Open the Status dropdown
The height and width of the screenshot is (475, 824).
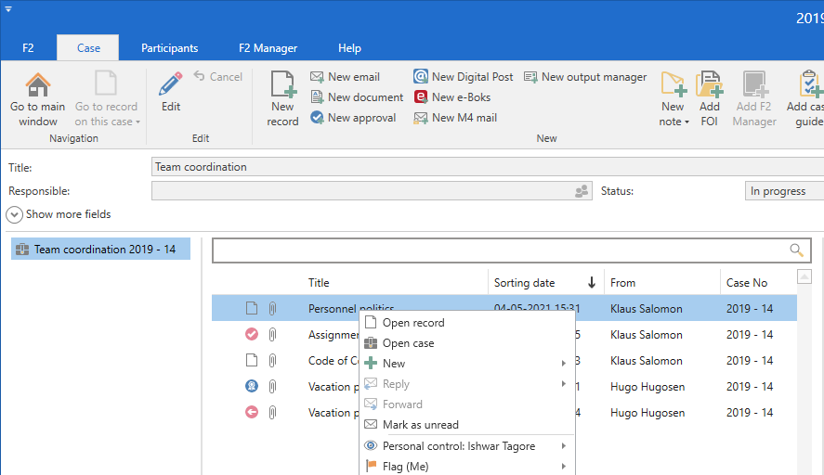point(784,191)
